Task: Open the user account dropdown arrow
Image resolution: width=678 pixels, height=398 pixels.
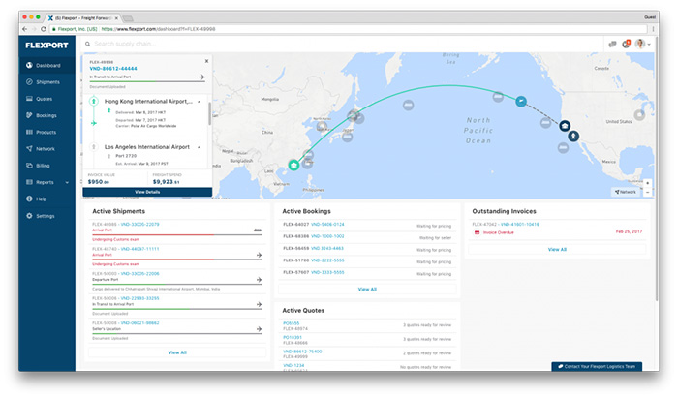Action: [649, 45]
